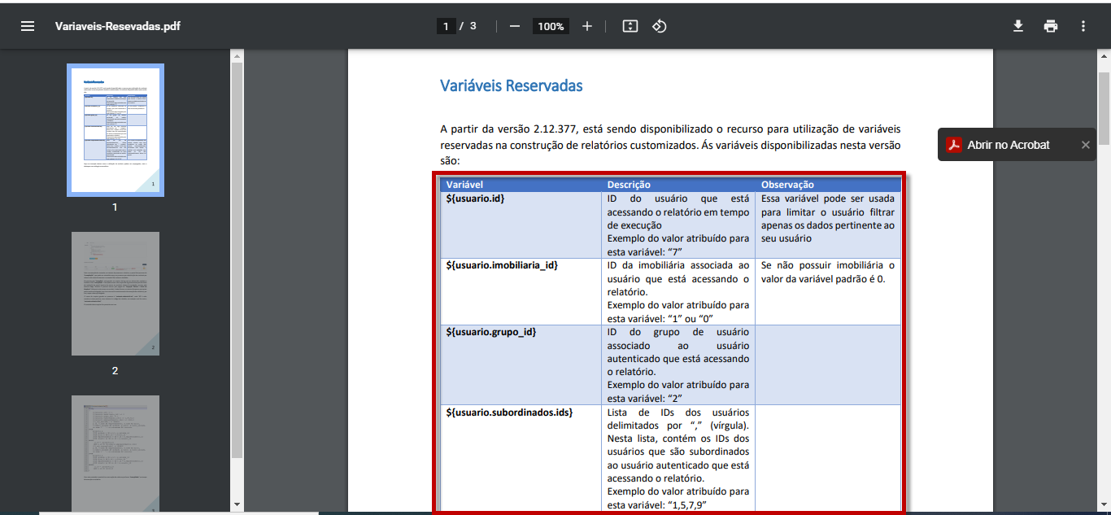
Task: Open the more actions three-dot menu
Action: (x=1083, y=26)
